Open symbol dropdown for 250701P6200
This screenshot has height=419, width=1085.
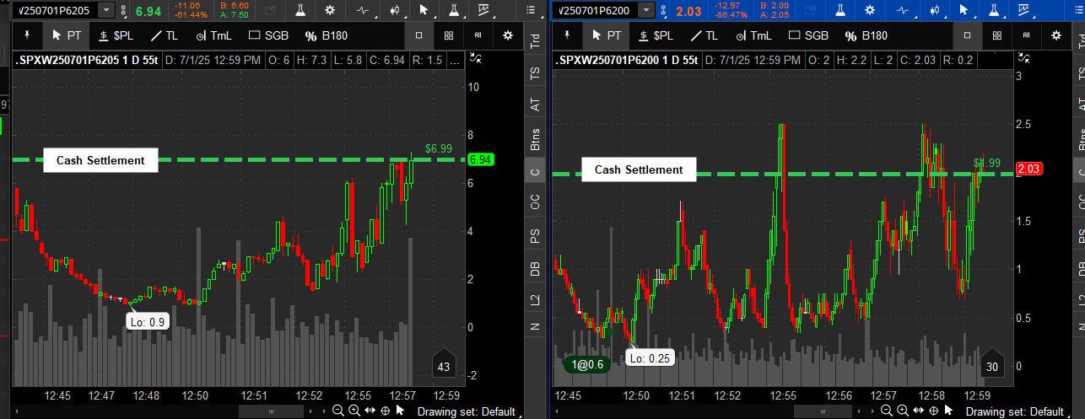(645, 10)
